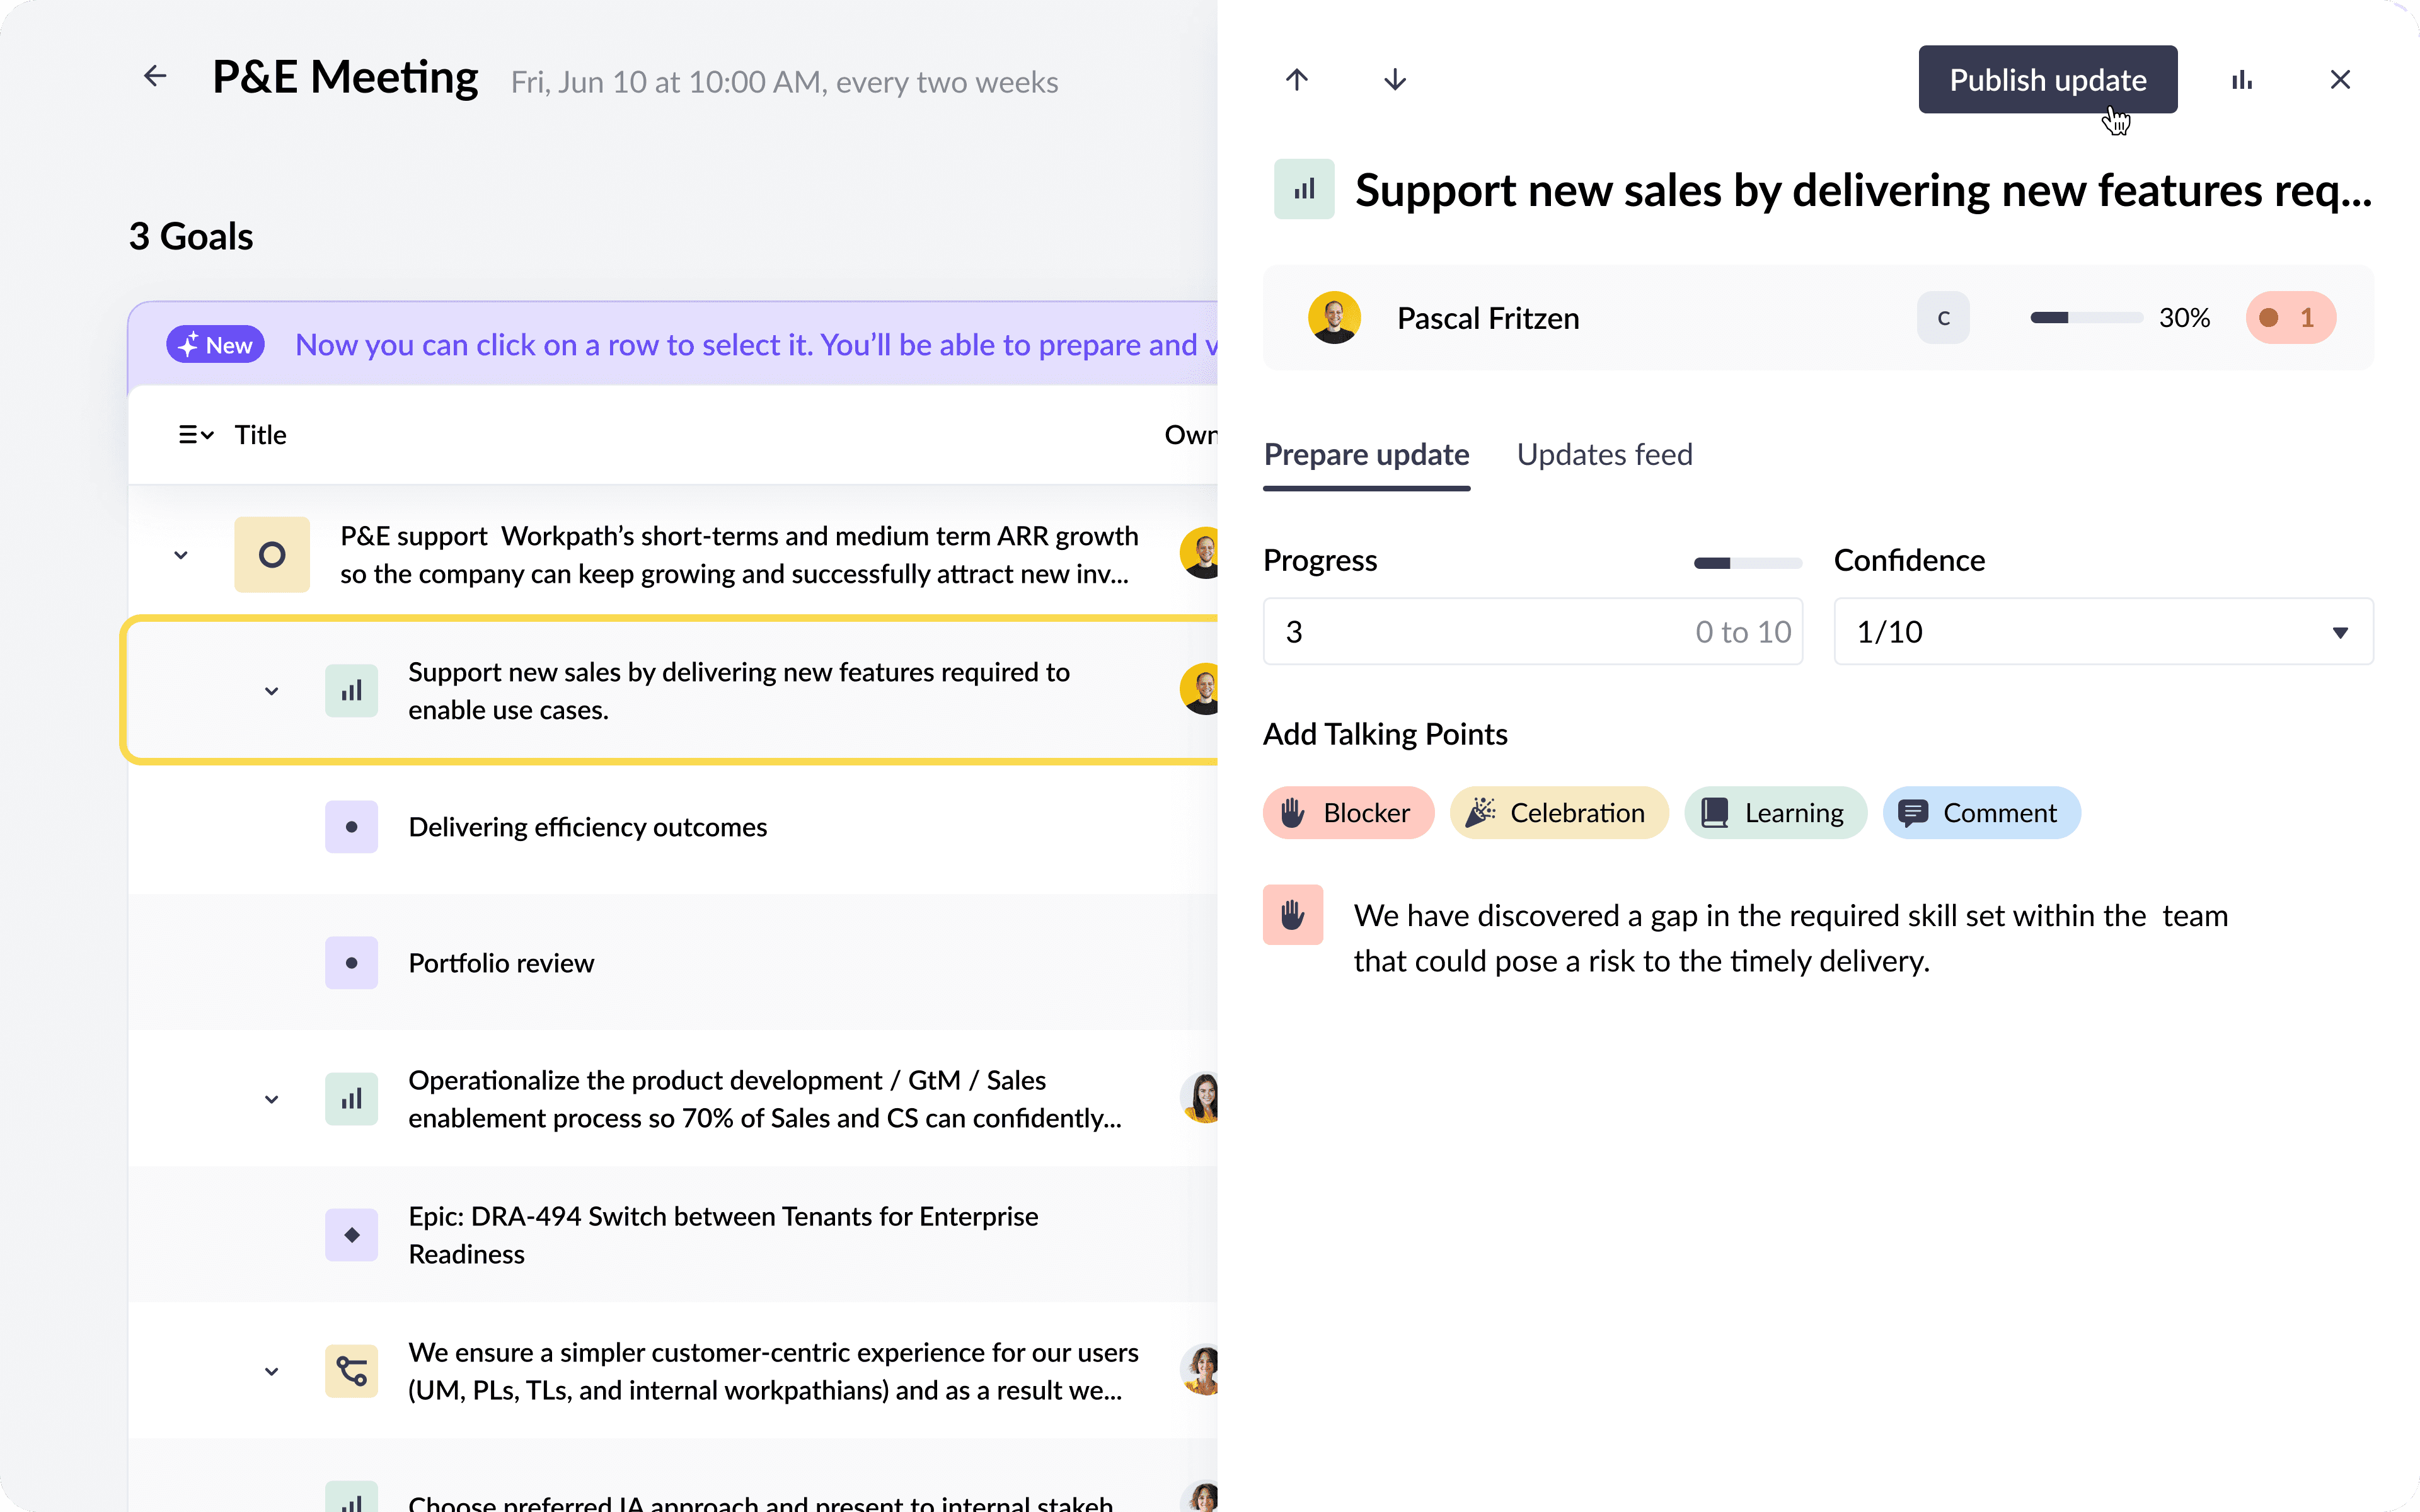Click the C badge next to Pascal Fritzen
Image resolution: width=2420 pixels, height=1512 pixels.
(1943, 318)
